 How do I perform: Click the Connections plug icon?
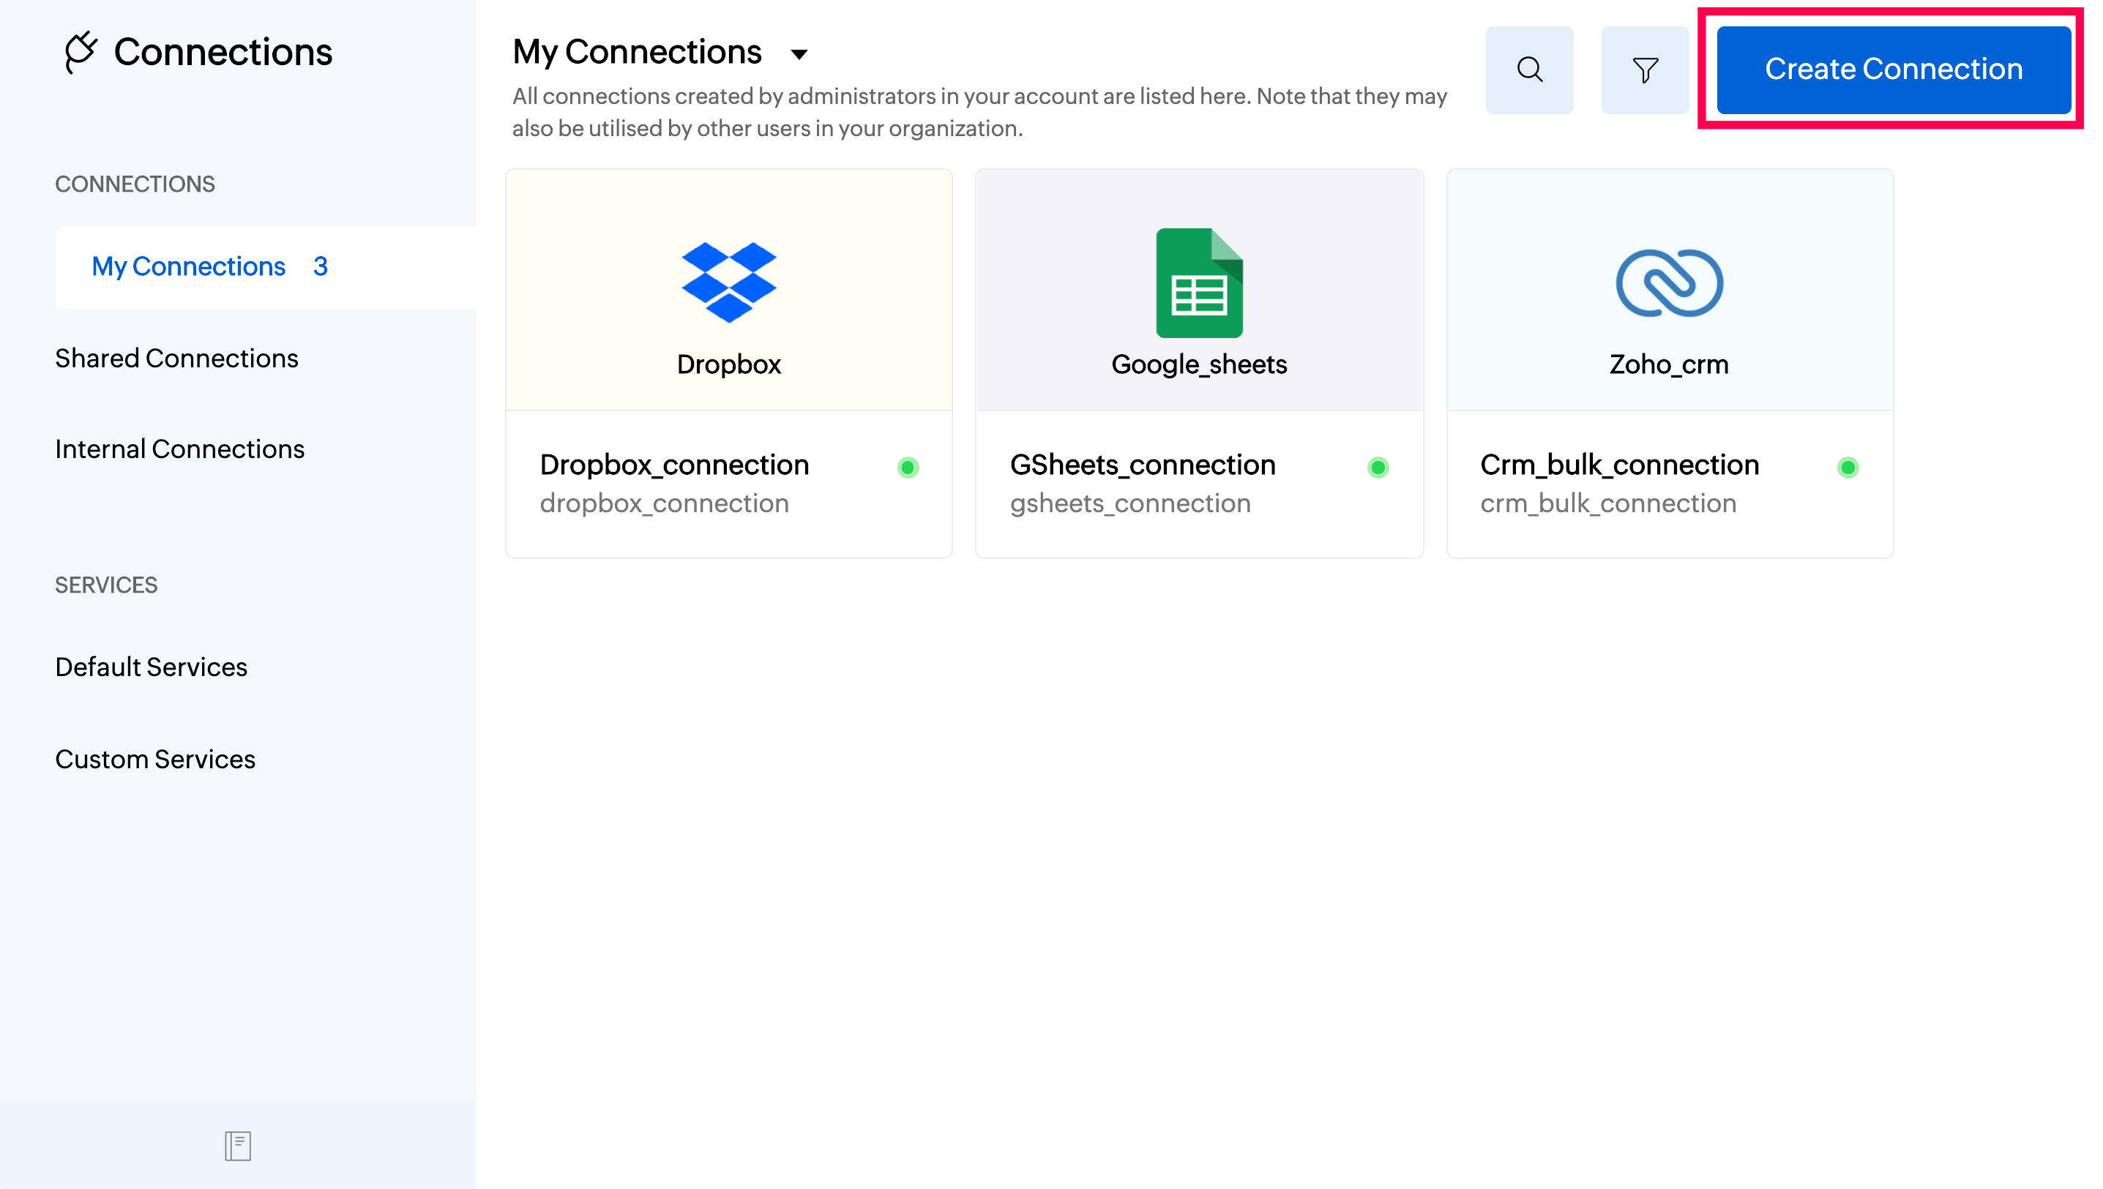tap(80, 52)
